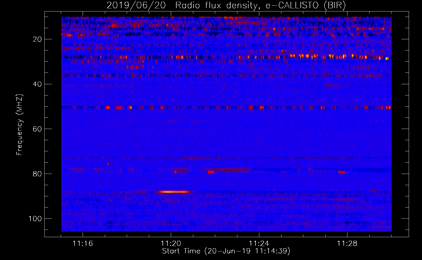This screenshot has width=422, height=260.
Task: Click the red burst at 80 MHz near 11:22
Action: [211, 172]
